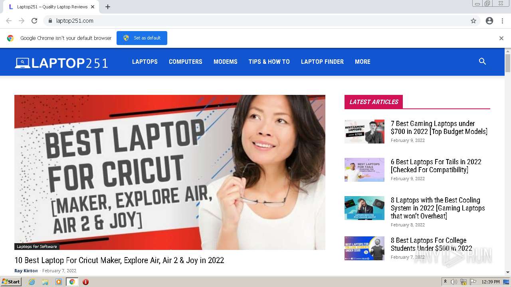Viewport: 511px width, 287px height.
Task: Click the February 9, 2022 date under gaming laptops
Action: pos(408,140)
